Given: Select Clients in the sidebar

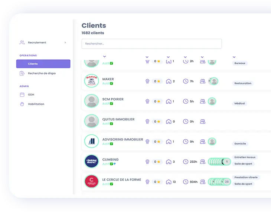Looking at the screenshot, I should [x=43, y=64].
